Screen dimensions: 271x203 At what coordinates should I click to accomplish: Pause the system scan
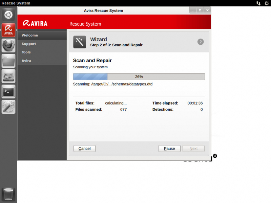tap(169, 149)
